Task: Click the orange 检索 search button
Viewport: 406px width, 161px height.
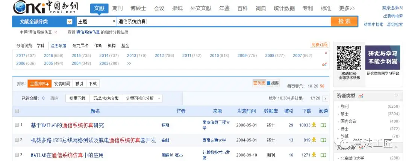Action: click(x=344, y=21)
